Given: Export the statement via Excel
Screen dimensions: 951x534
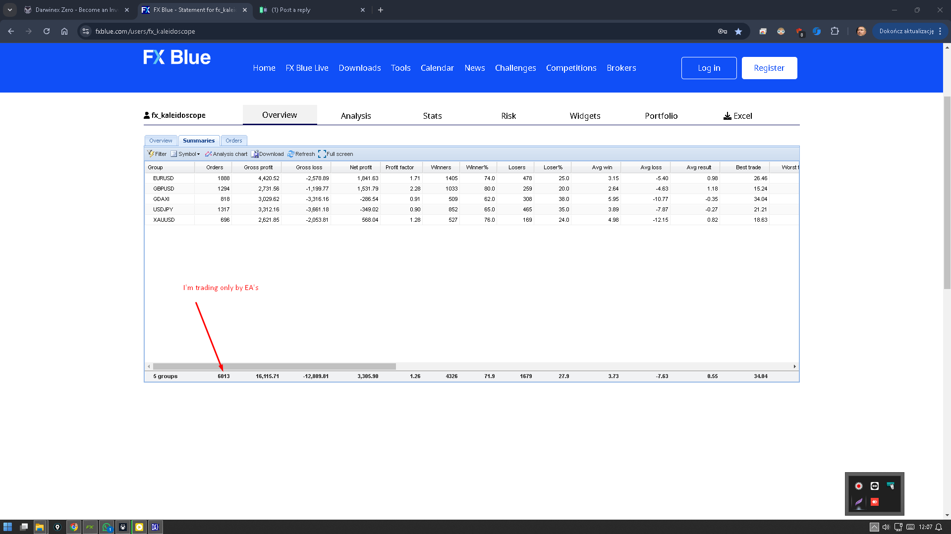Looking at the screenshot, I should [738, 116].
